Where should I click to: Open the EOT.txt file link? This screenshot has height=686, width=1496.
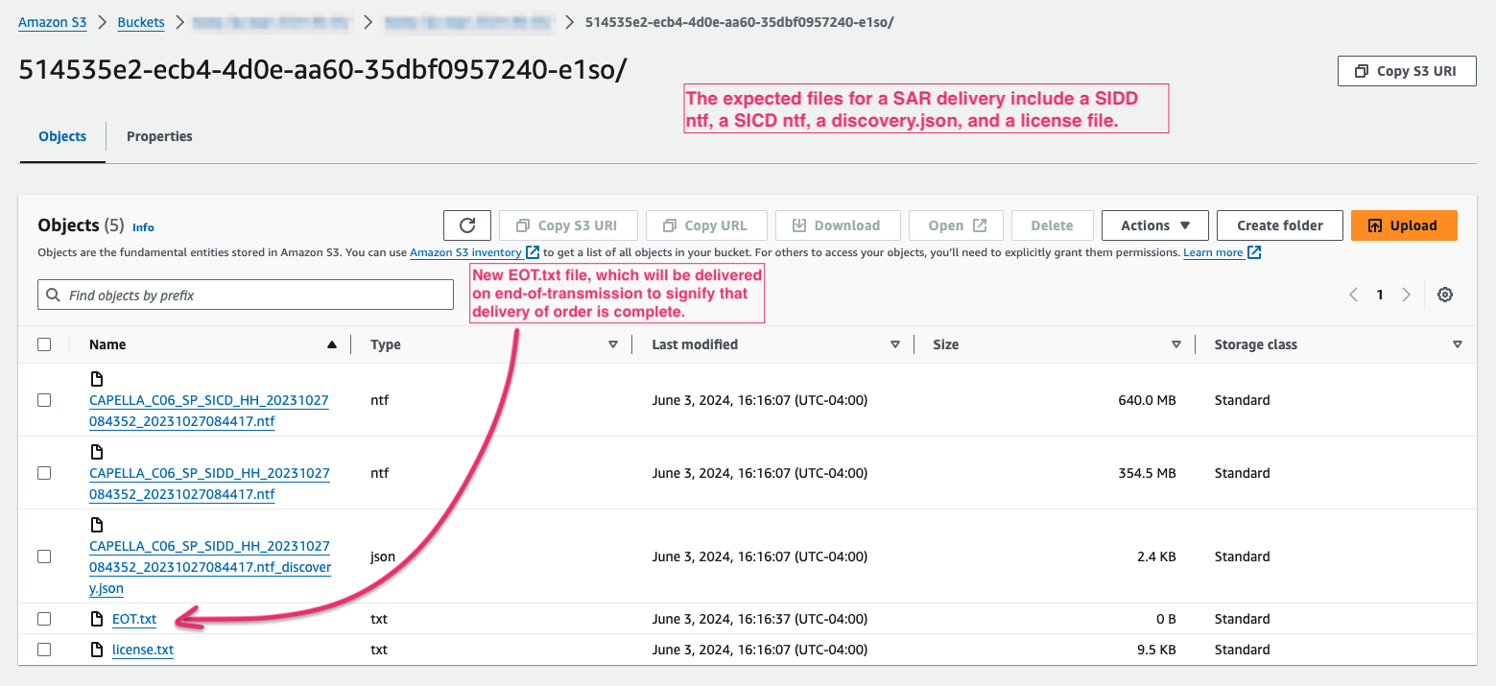[x=134, y=619]
